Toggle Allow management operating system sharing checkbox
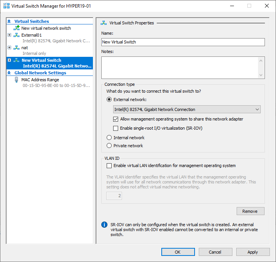The width and height of the screenshot is (276, 262). tap(116, 119)
